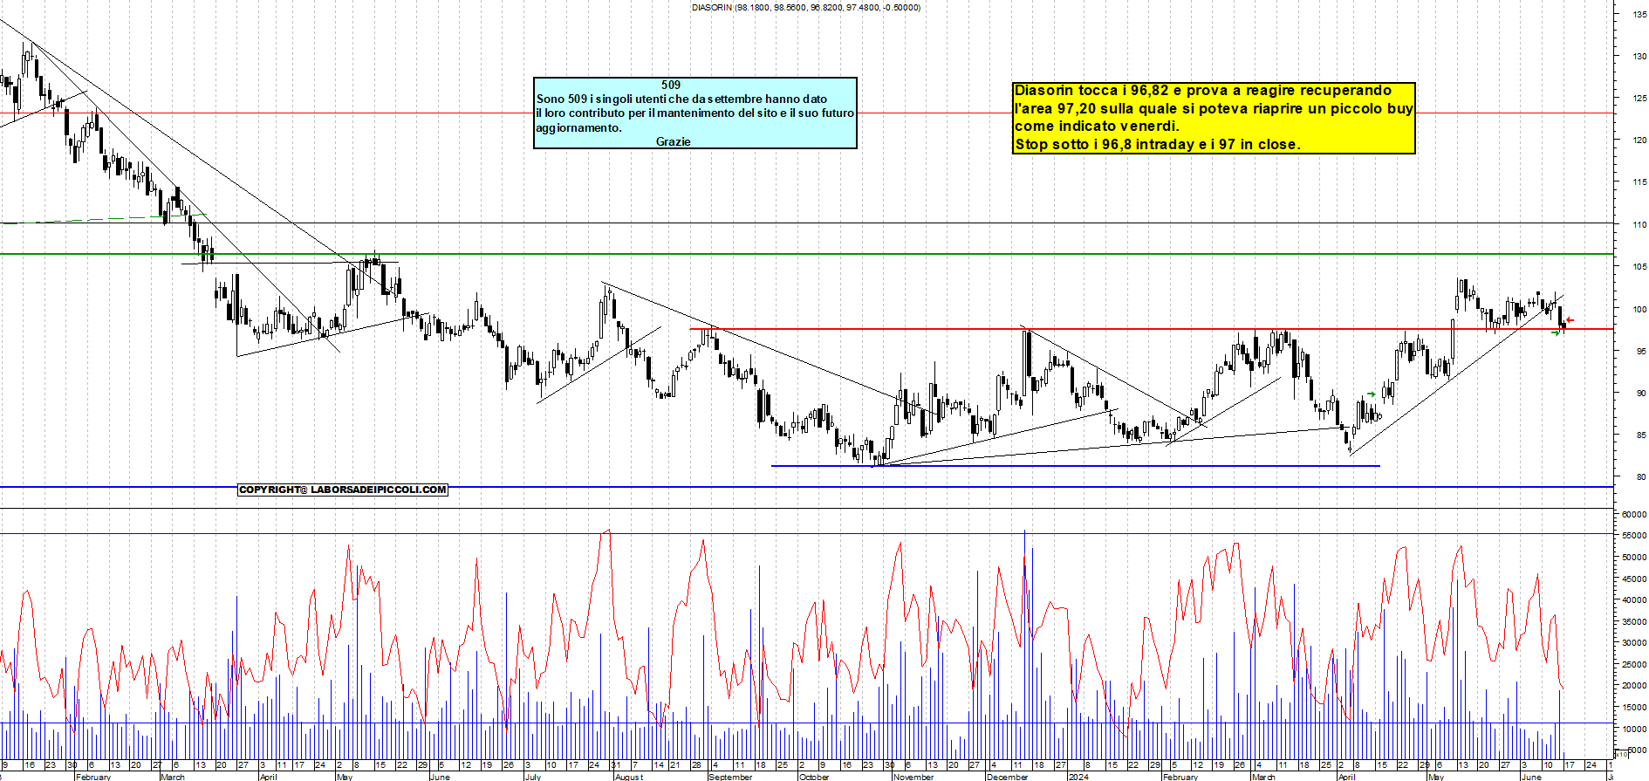Click the September label on time axis
The height and width of the screenshot is (781, 1649).
[x=730, y=777]
